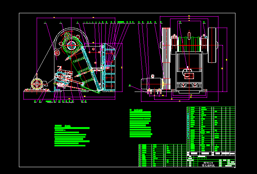Select the small motor pulley in the left view
257x174 pixels.
(x=37, y=84)
